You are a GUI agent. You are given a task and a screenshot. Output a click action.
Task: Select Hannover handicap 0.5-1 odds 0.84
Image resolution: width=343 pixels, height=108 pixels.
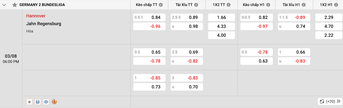149,17
